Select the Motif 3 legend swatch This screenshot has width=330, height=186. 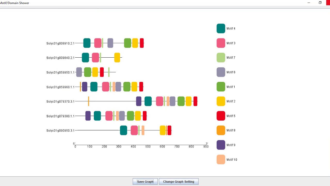221,43
